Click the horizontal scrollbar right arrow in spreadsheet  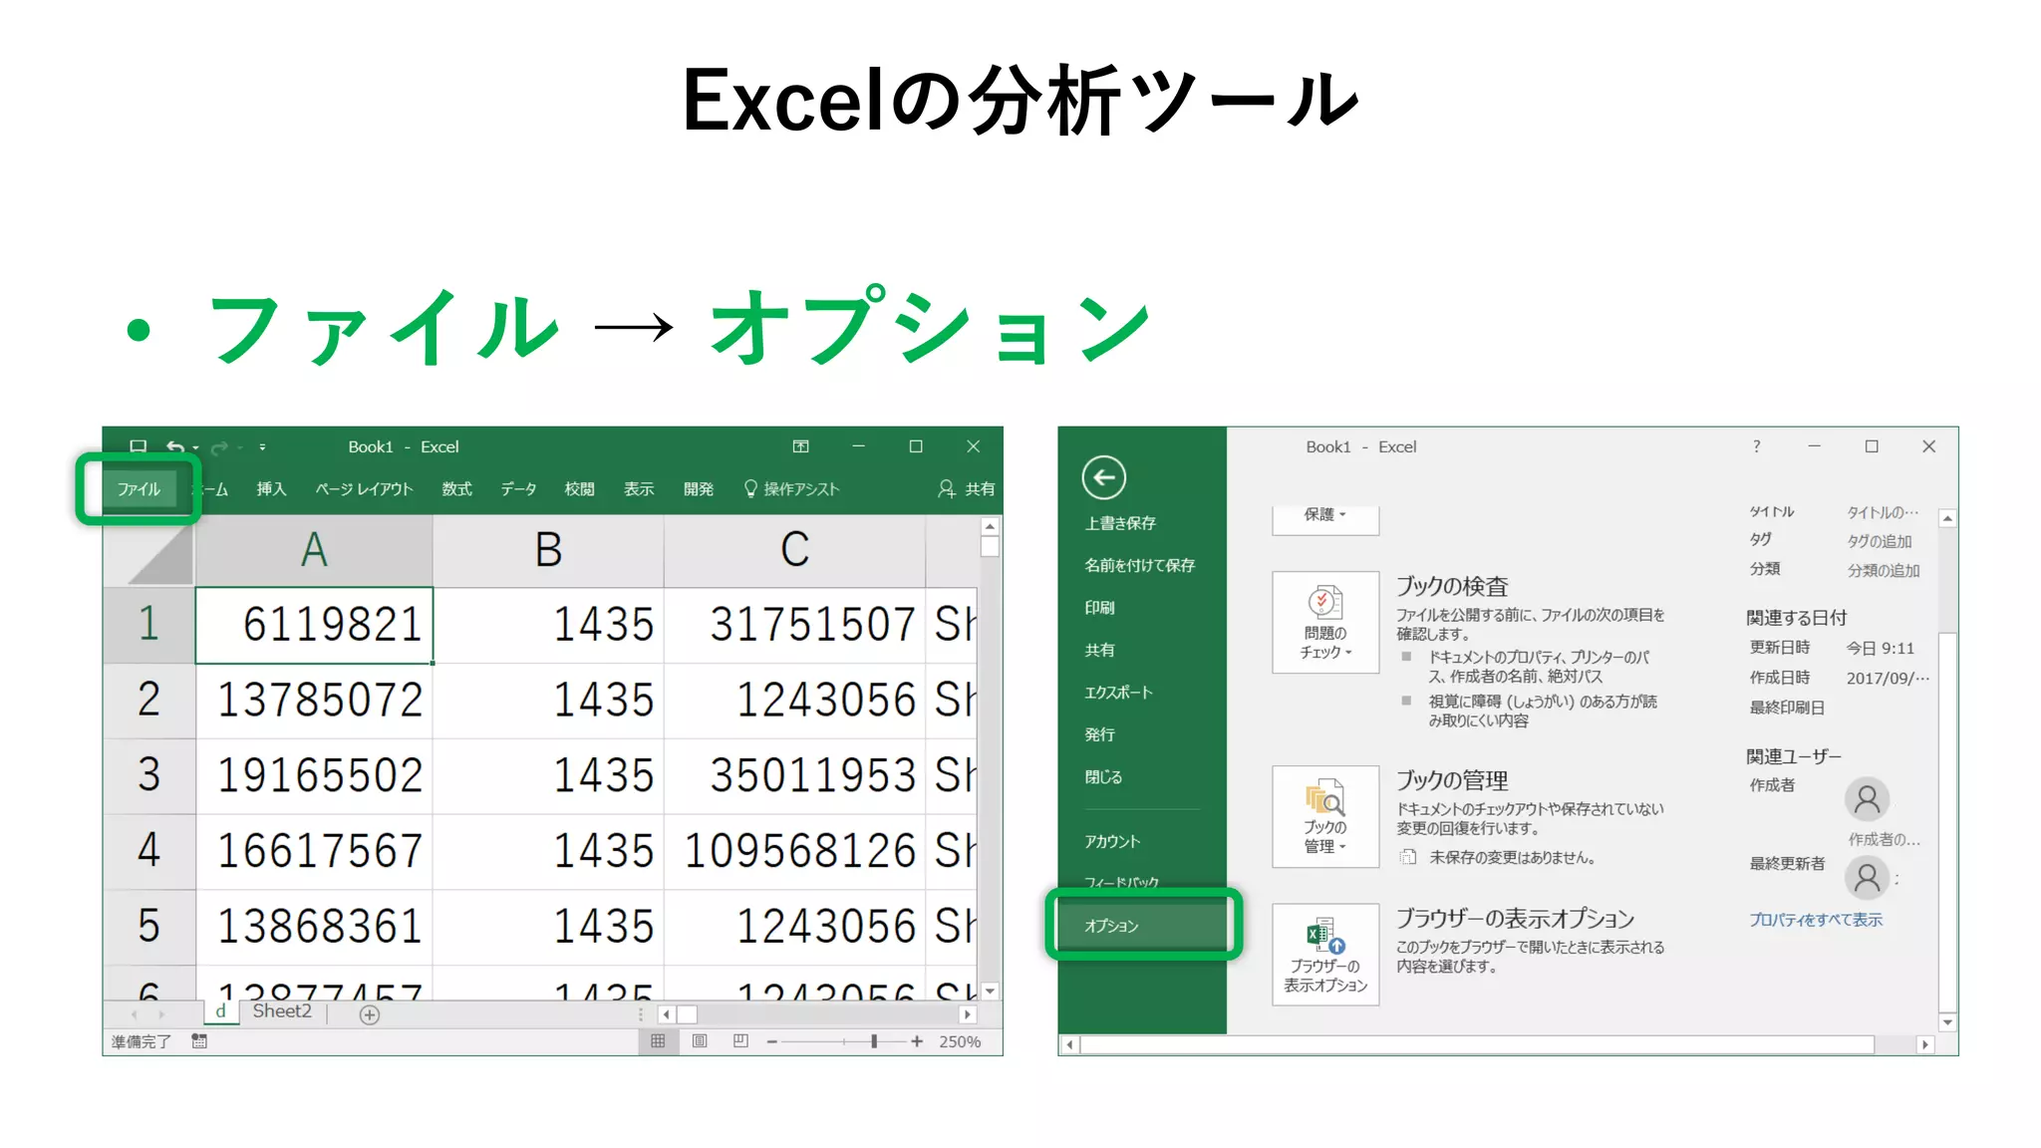click(967, 1014)
